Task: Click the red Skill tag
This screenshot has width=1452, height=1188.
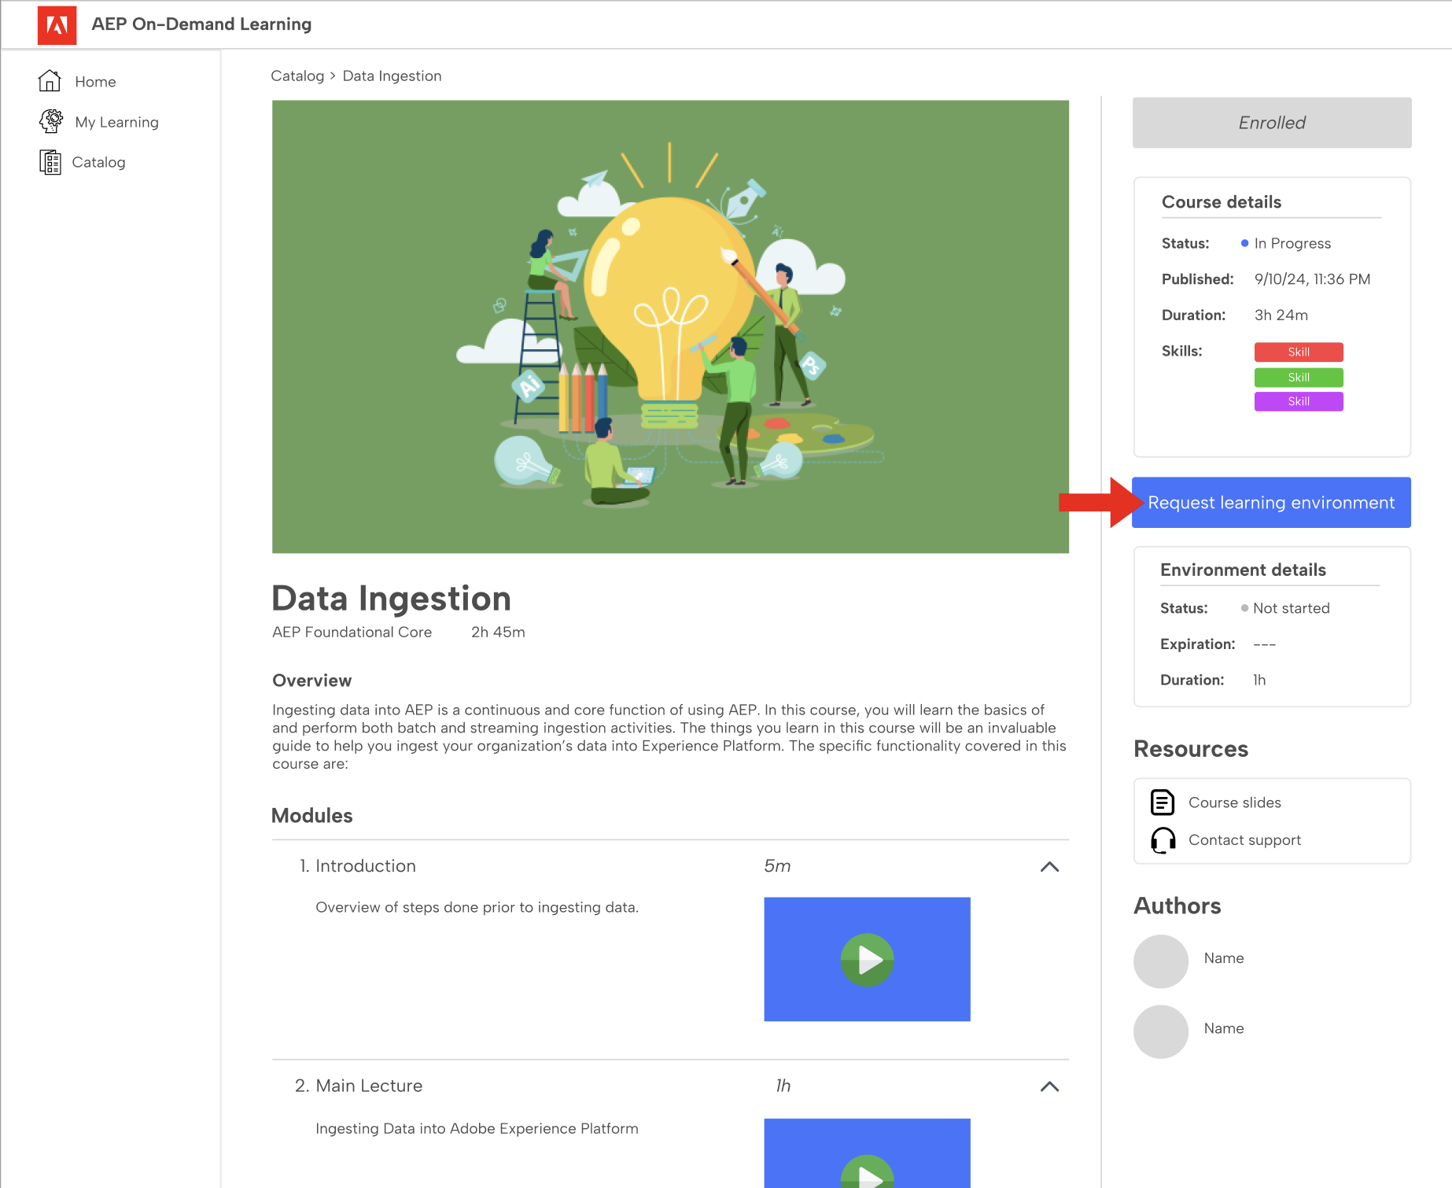Action: pos(1299,352)
